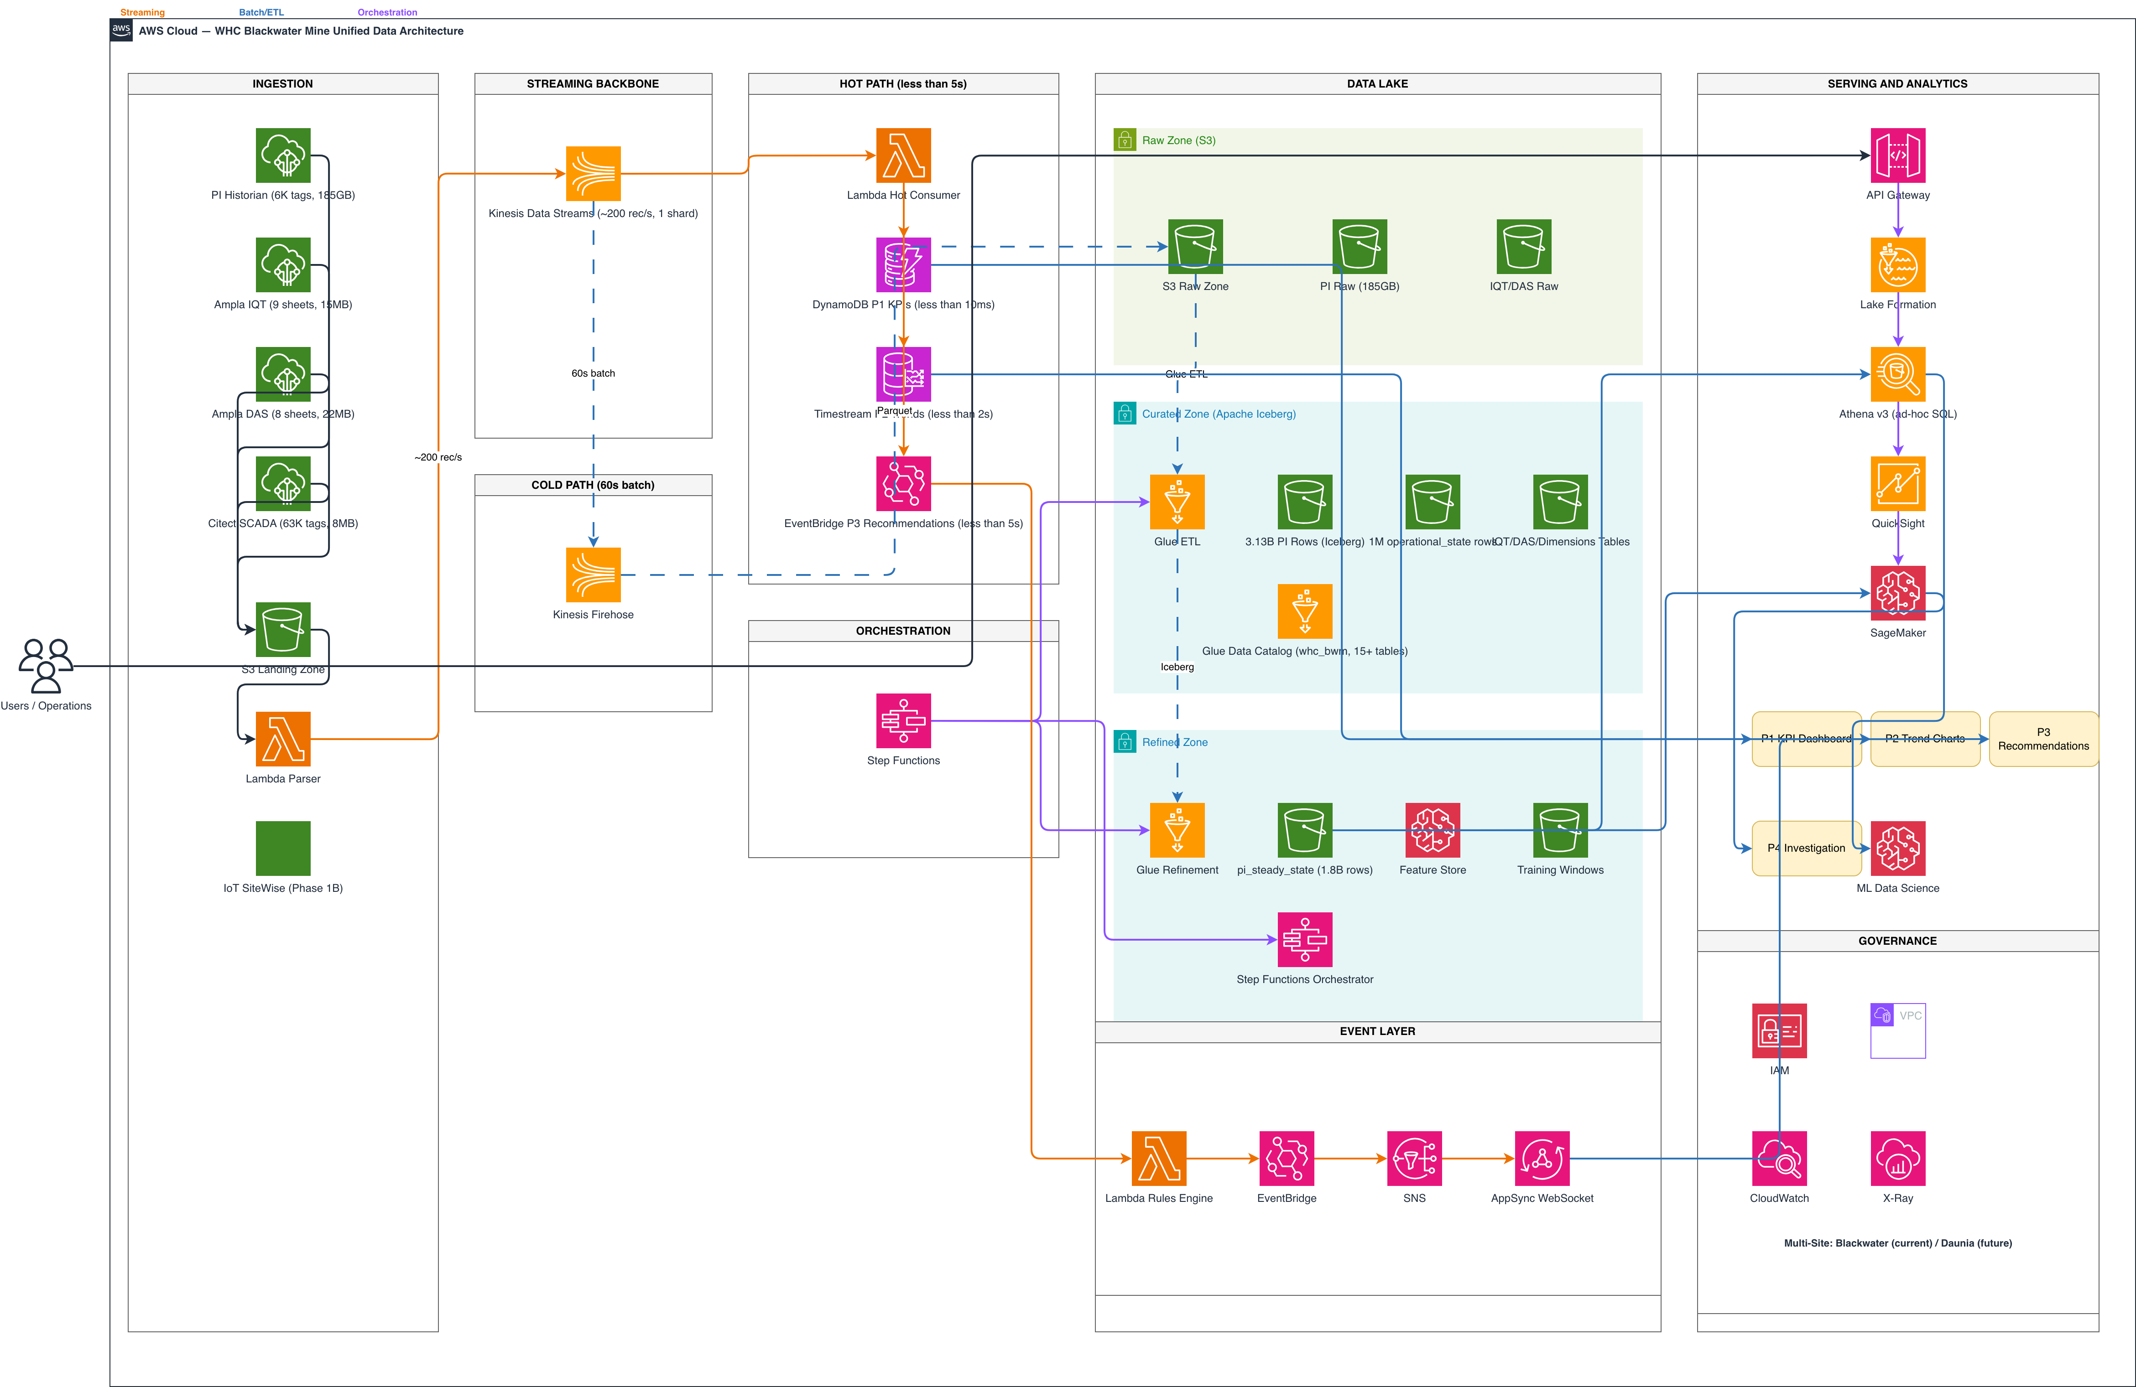Click the DynamoDB P1 KPIs icon
Screen dimensions: 2136x1387
(904, 264)
